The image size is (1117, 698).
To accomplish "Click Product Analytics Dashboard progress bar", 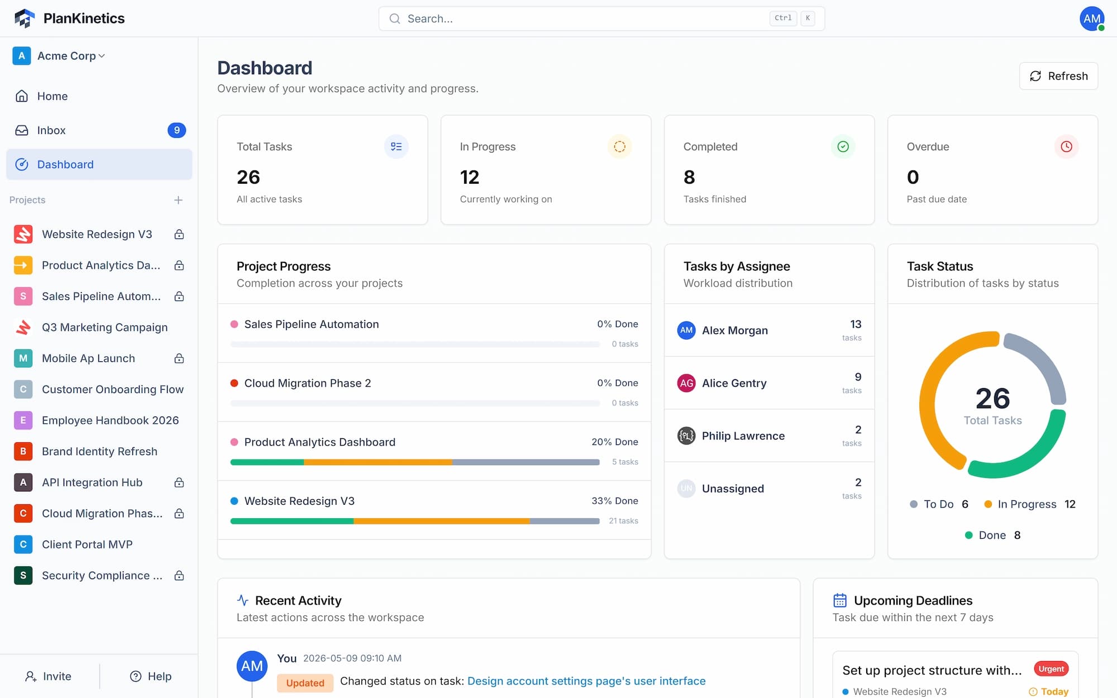I will (x=415, y=462).
